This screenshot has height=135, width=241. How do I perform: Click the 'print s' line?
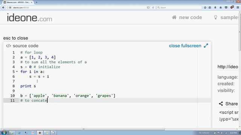click(28, 86)
